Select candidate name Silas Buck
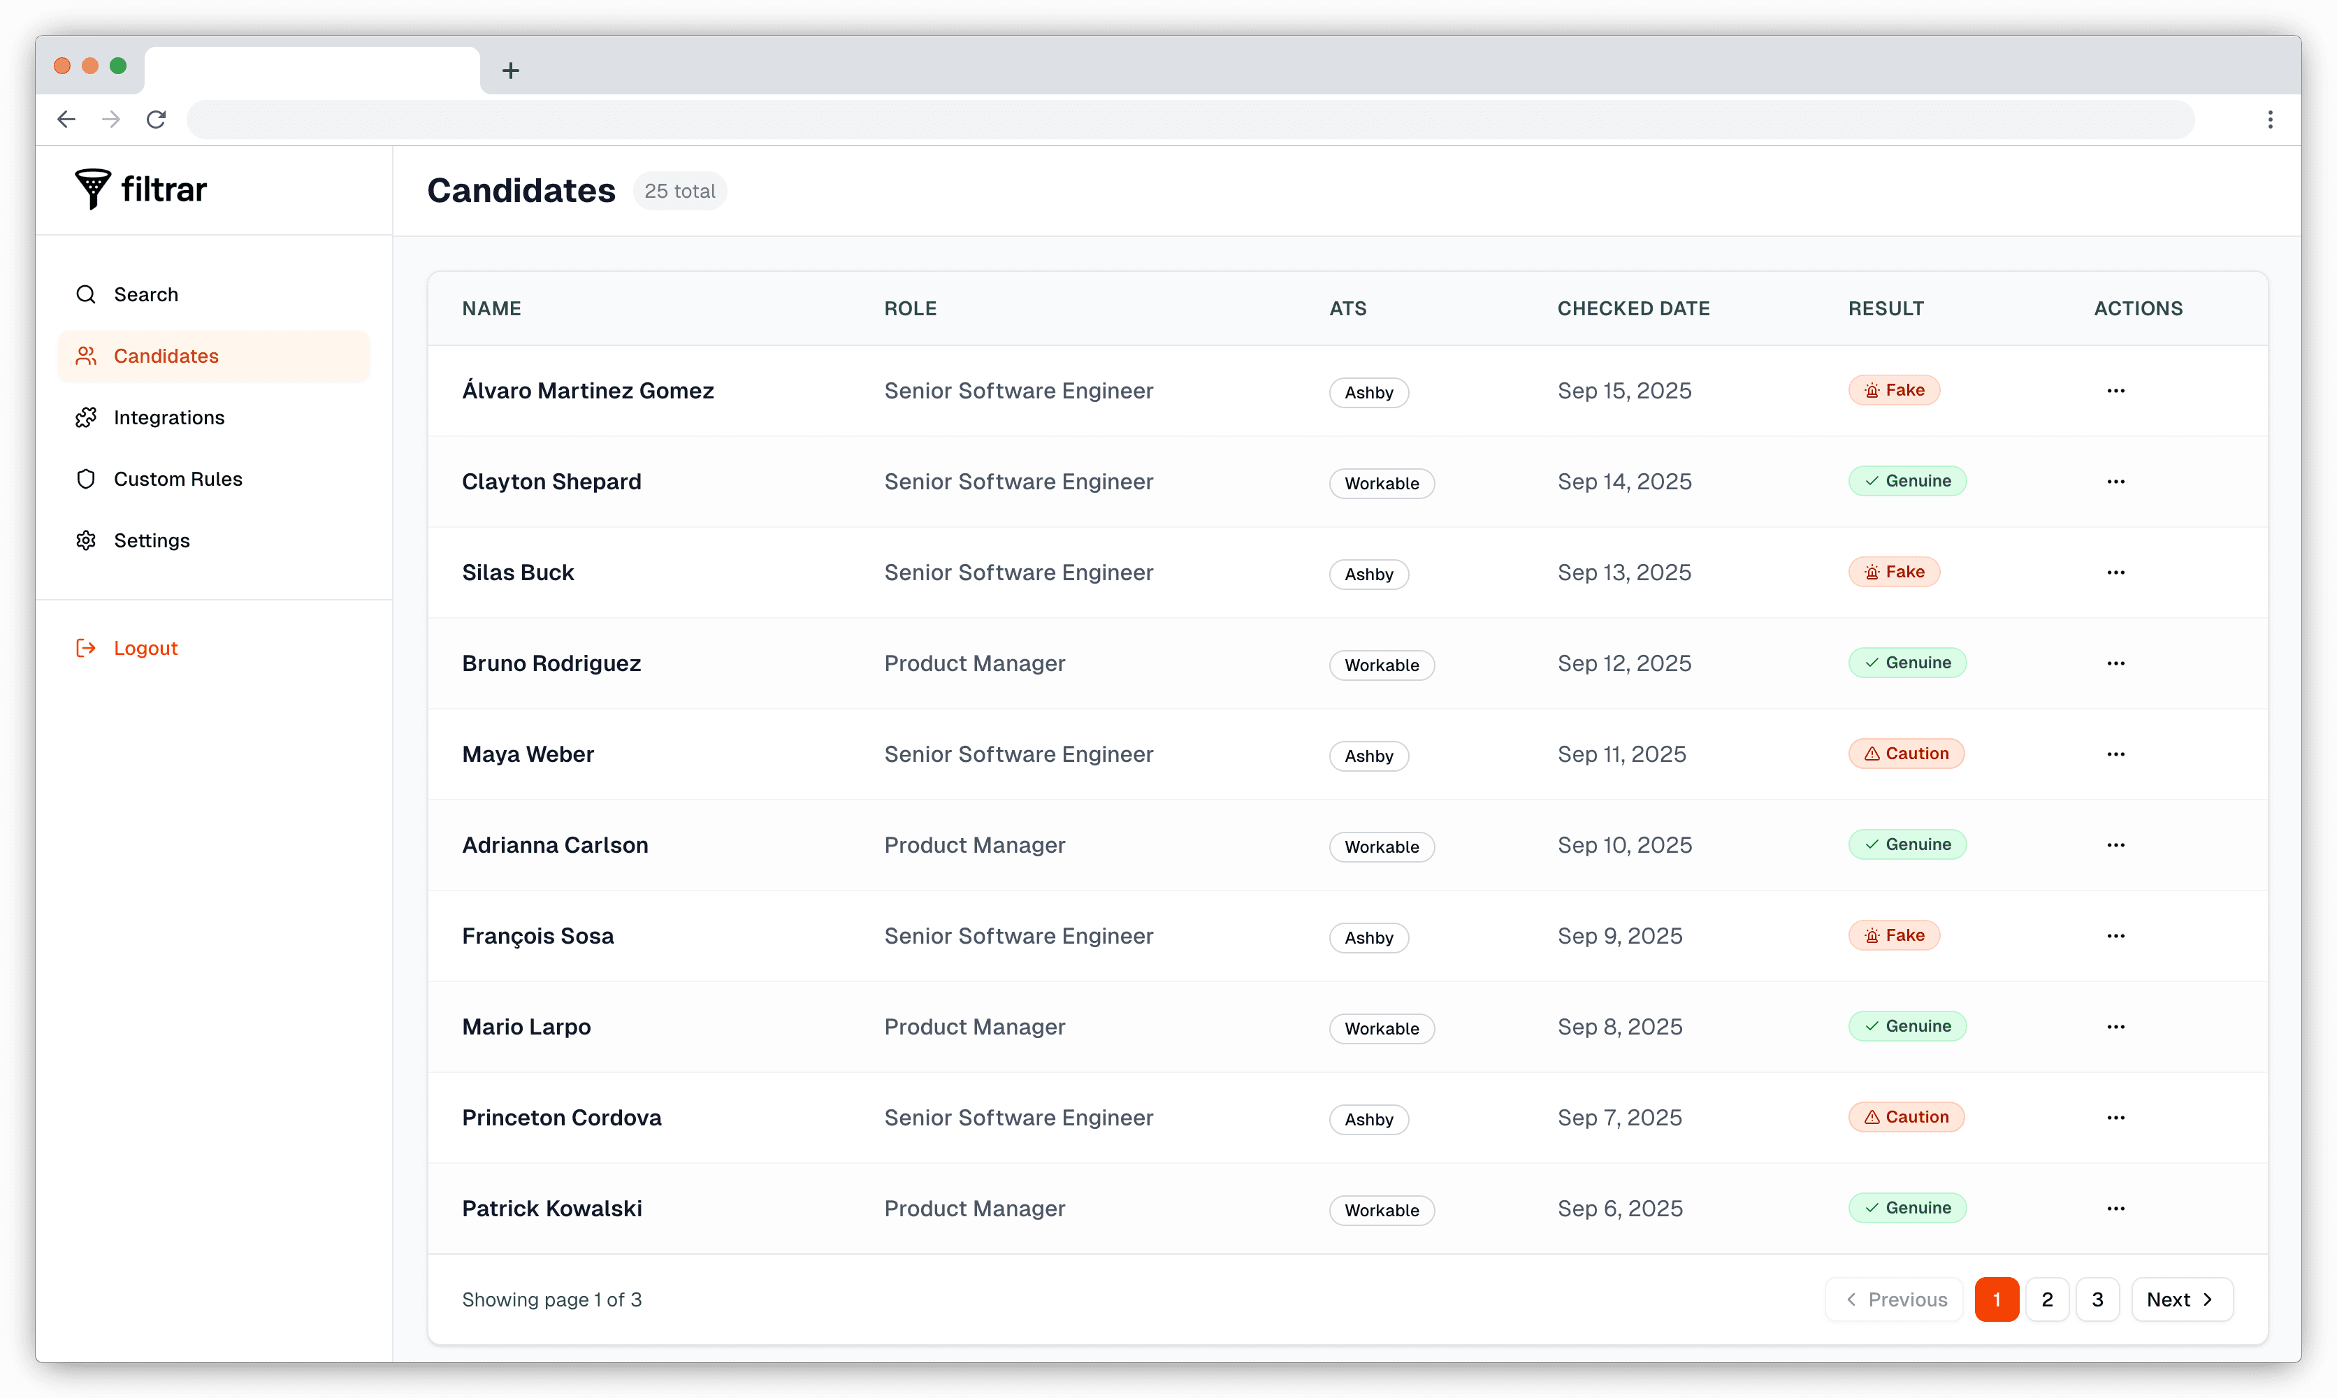The width and height of the screenshot is (2337, 1398). 518,572
